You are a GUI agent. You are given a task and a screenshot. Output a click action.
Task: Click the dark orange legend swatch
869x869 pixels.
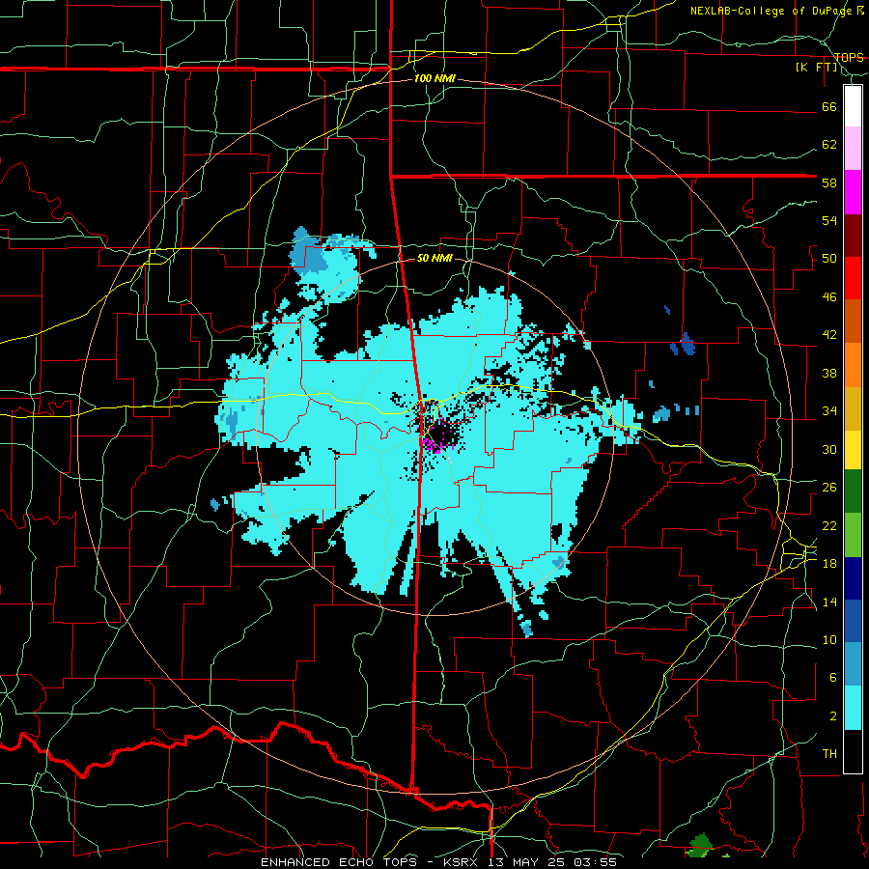click(853, 322)
